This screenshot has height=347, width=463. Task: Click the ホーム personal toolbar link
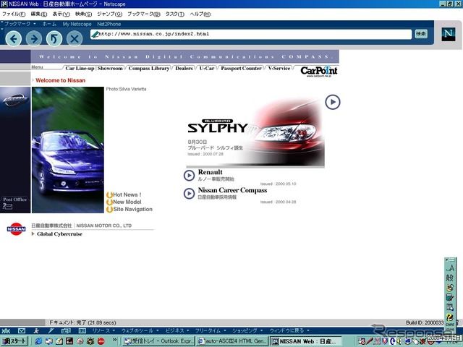click(49, 24)
